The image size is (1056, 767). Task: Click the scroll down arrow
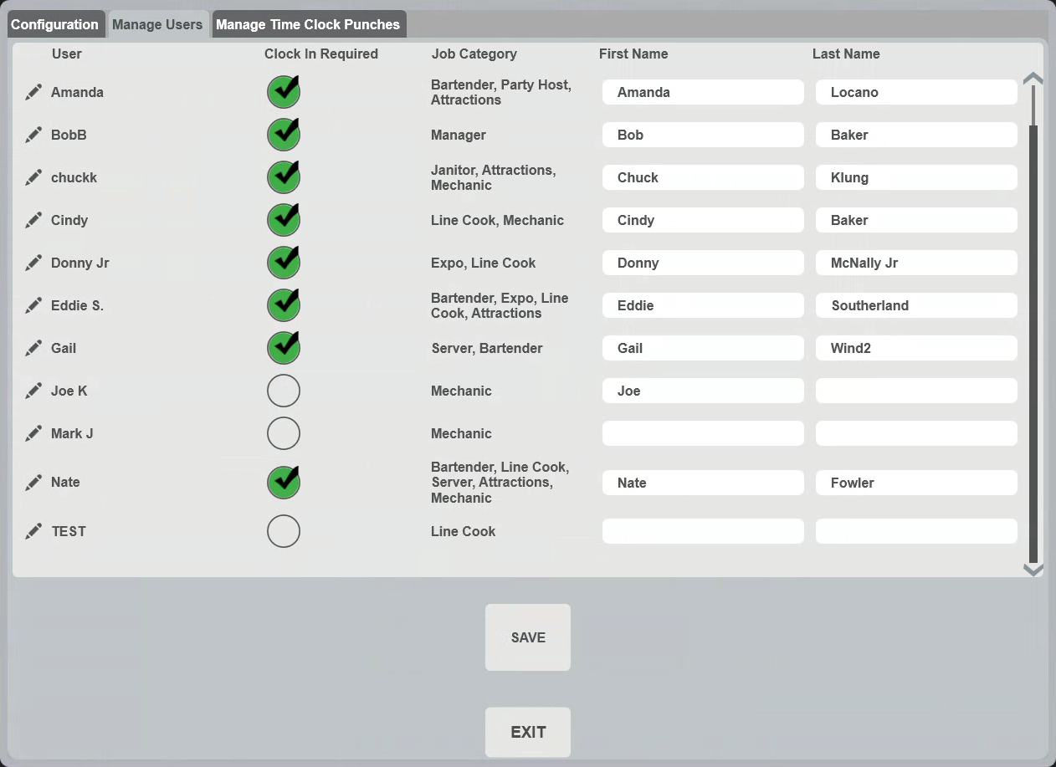coord(1033,570)
